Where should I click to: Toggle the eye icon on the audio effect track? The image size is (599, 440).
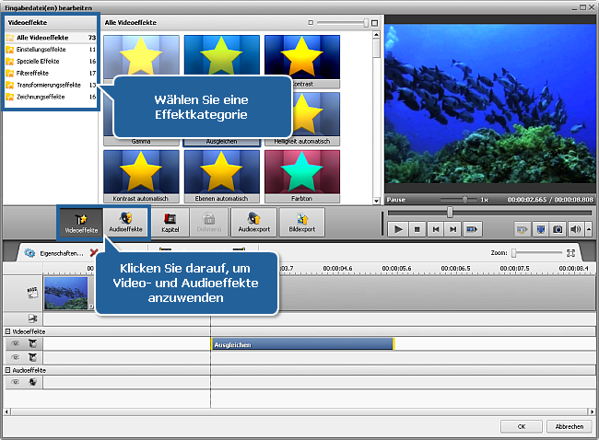tap(15, 381)
